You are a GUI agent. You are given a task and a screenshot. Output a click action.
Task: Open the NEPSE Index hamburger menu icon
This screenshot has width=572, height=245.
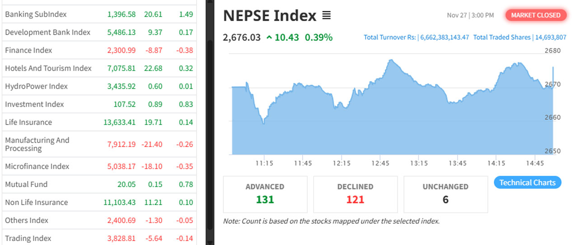326,16
